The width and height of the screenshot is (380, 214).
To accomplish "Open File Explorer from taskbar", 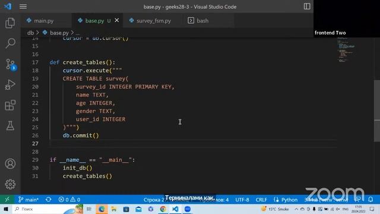I will (x=113, y=209).
